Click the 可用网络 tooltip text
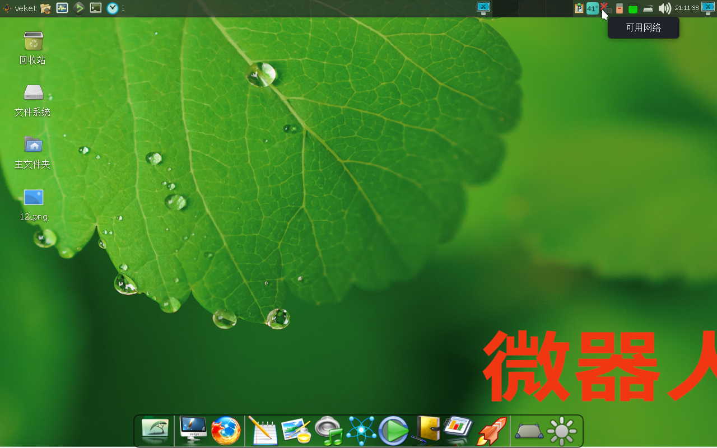The height and width of the screenshot is (448, 717). 644,27
